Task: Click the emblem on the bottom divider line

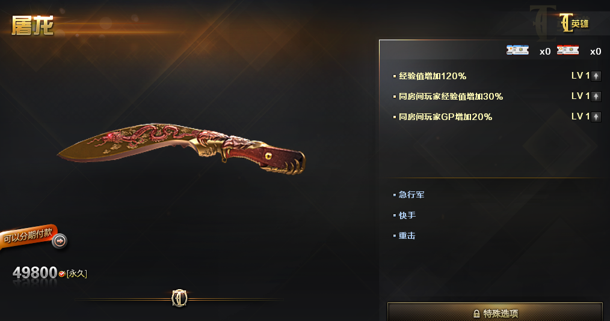Action: click(179, 298)
